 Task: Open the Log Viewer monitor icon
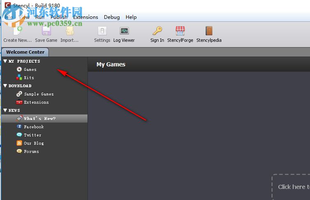pyautogui.click(x=124, y=31)
